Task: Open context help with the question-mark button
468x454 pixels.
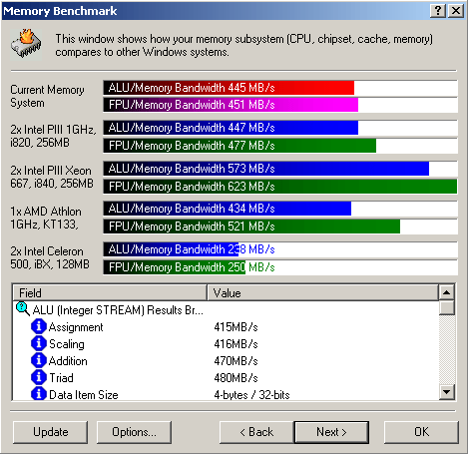Action: coord(438,11)
